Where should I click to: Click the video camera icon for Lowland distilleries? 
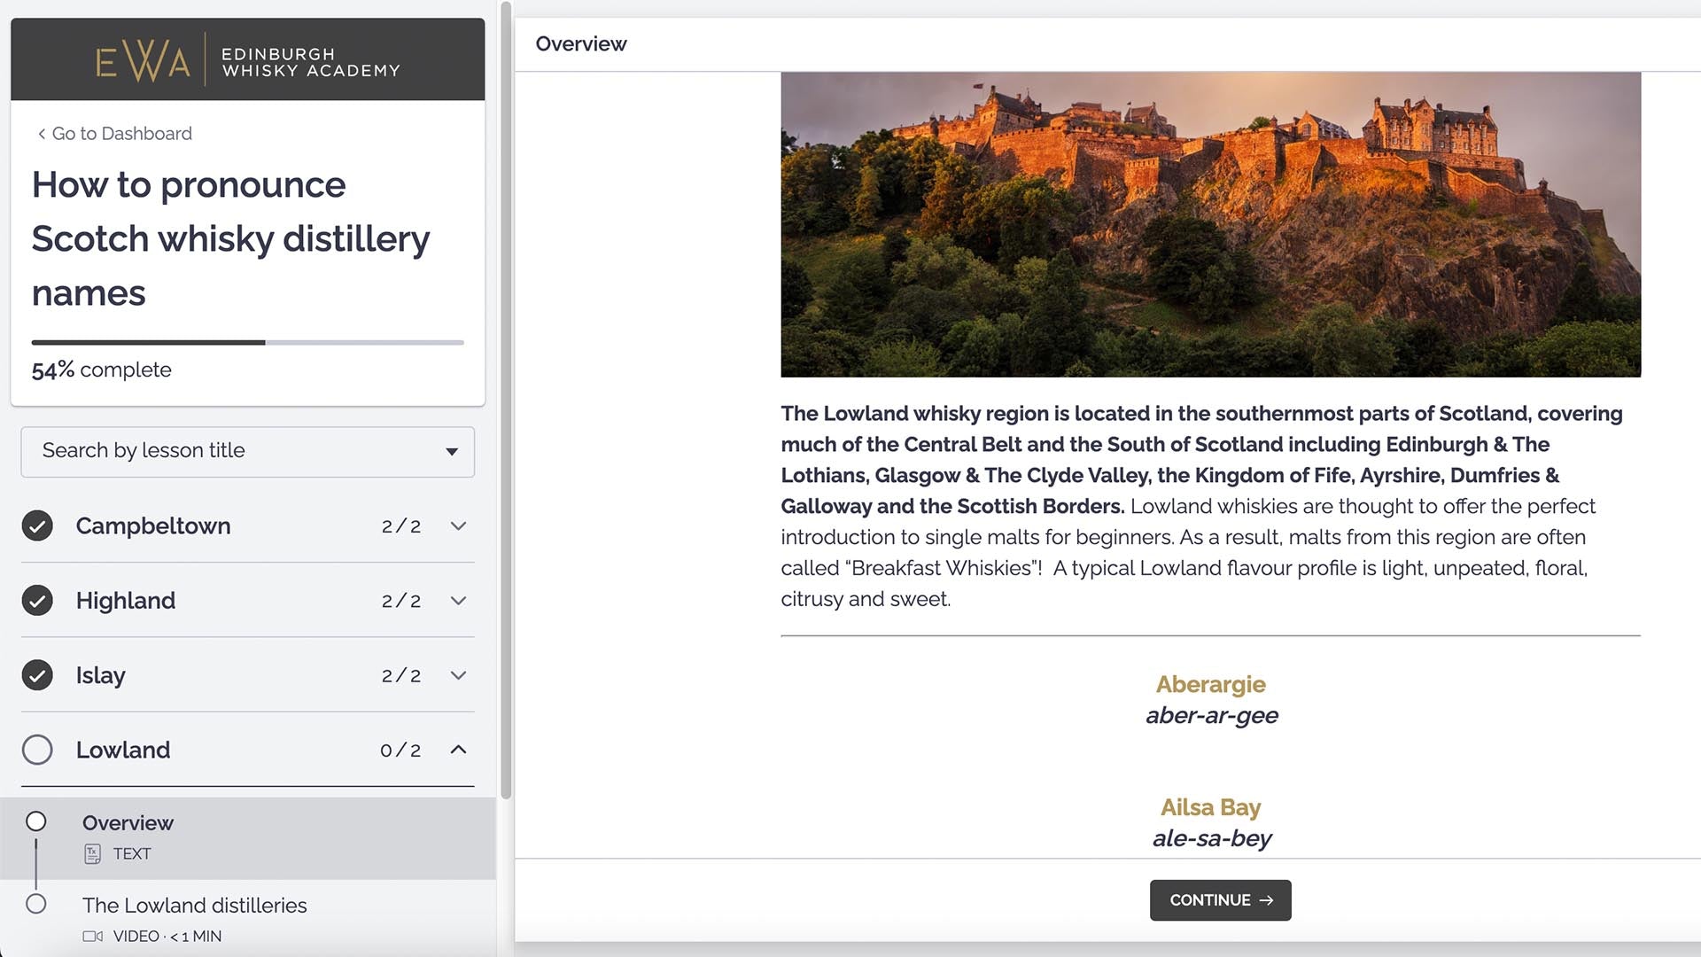pos(92,936)
